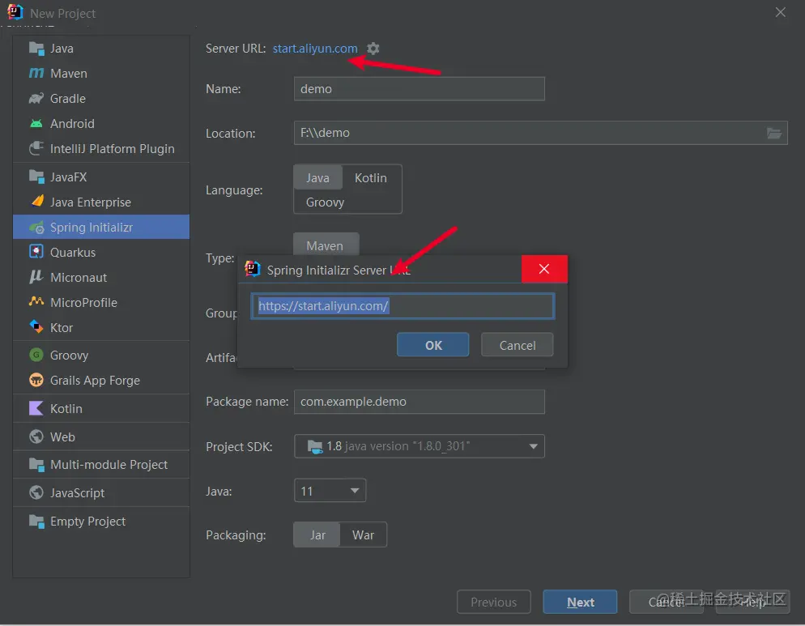Select the Empty Project label

pos(87,522)
